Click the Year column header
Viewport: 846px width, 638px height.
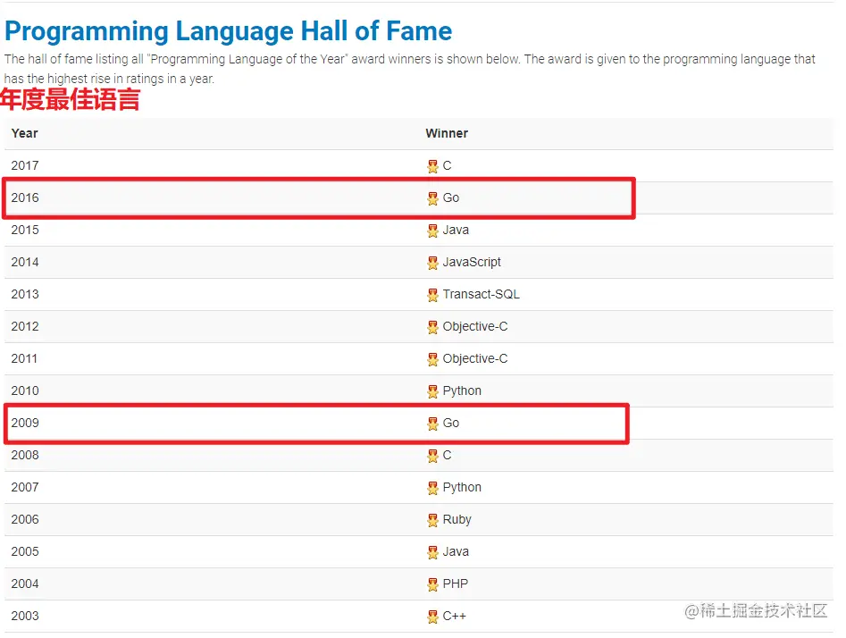click(25, 133)
